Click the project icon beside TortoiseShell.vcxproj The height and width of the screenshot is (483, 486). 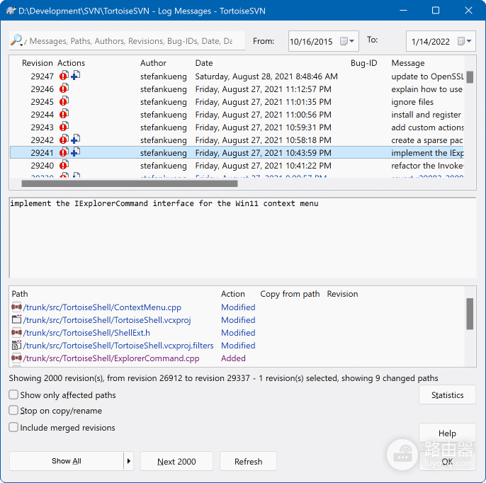[x=16, y=319]
